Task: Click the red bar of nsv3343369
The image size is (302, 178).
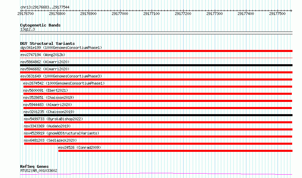Action: (158, 129)
